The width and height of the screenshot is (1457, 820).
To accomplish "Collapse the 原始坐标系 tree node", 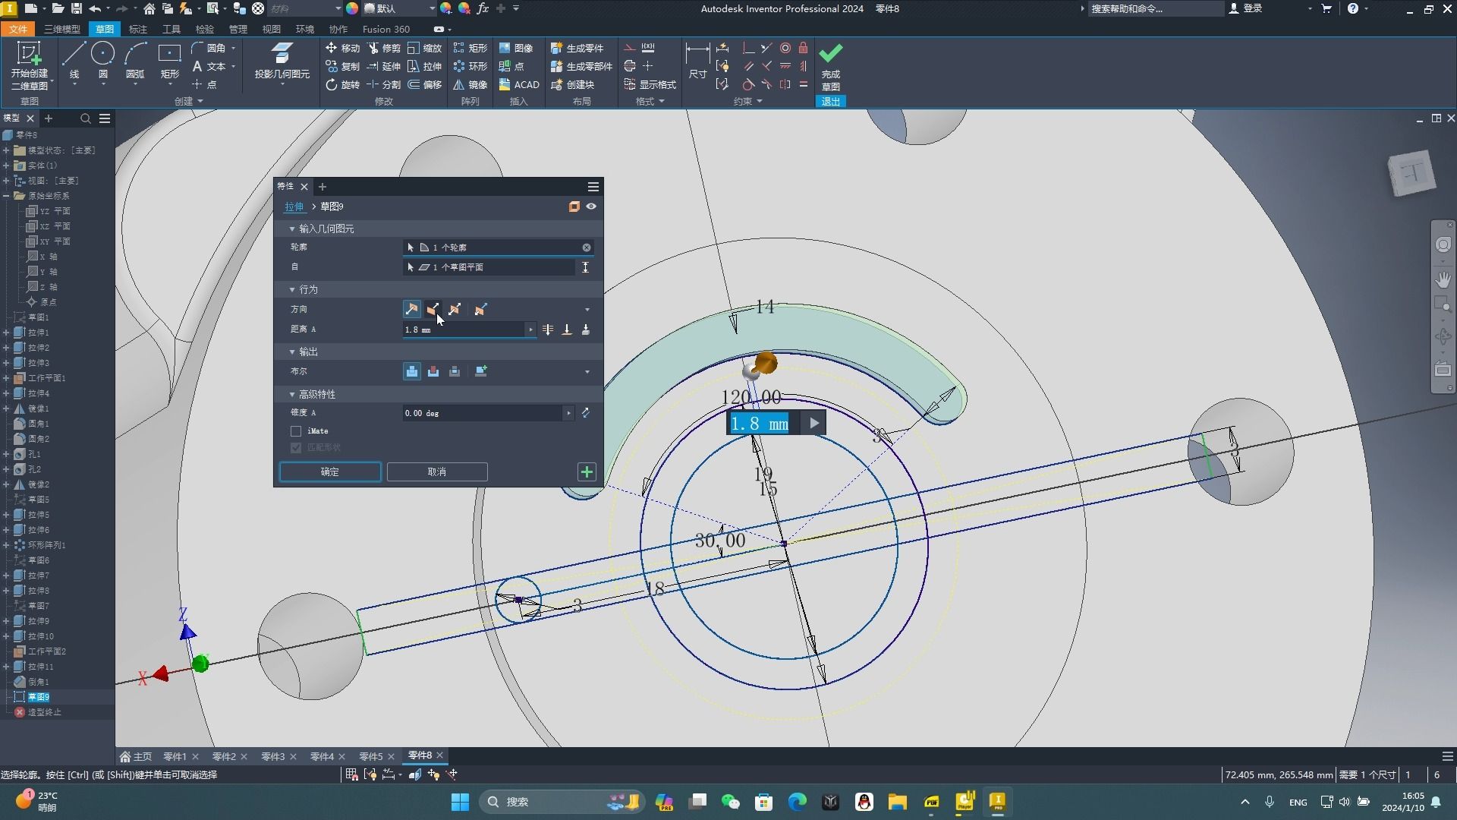I will pos(6,196).
